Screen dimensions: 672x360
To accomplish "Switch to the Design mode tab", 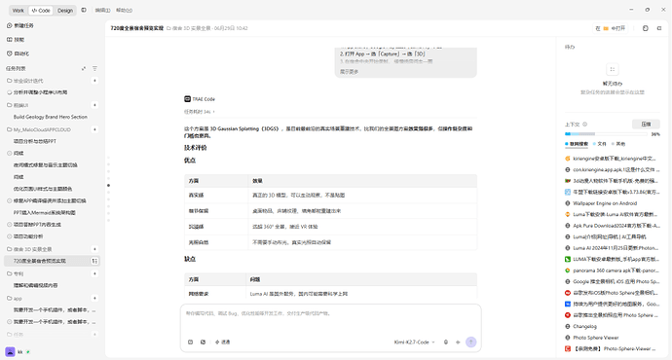I will tap(65, 11).
